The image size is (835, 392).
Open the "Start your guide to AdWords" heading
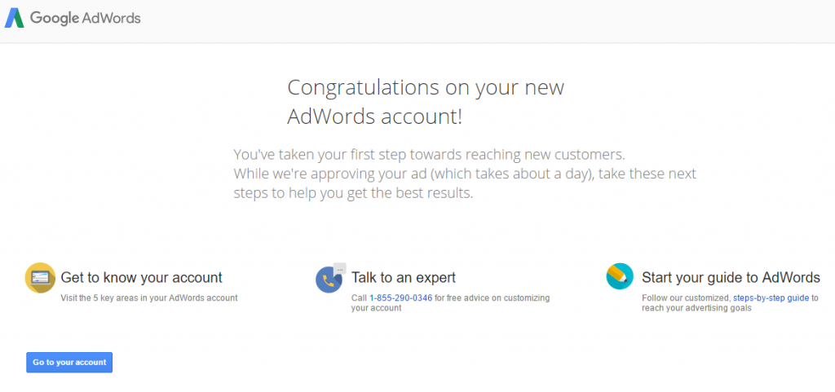click(731, 278)
